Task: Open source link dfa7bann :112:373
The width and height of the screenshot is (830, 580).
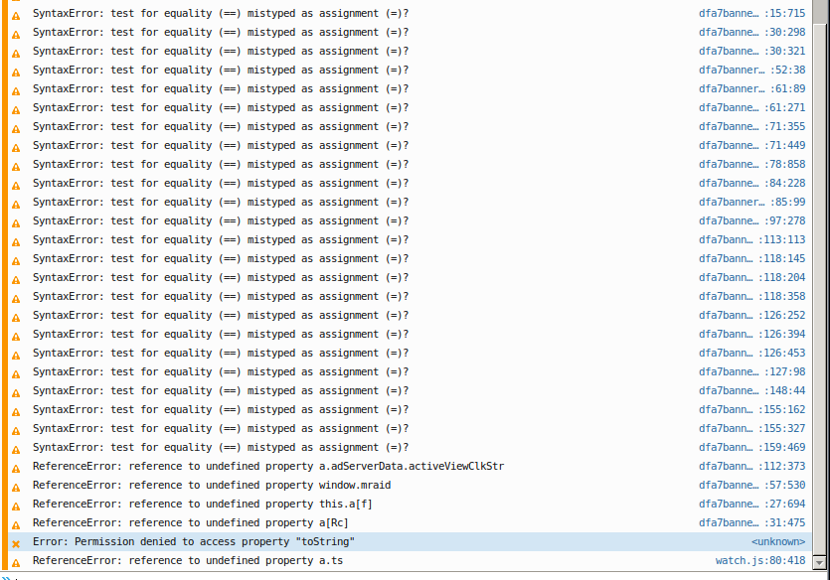Action: (x=751, y=467)
